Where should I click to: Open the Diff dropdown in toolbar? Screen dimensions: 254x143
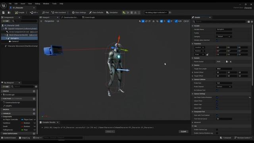[x=34, y=12]
